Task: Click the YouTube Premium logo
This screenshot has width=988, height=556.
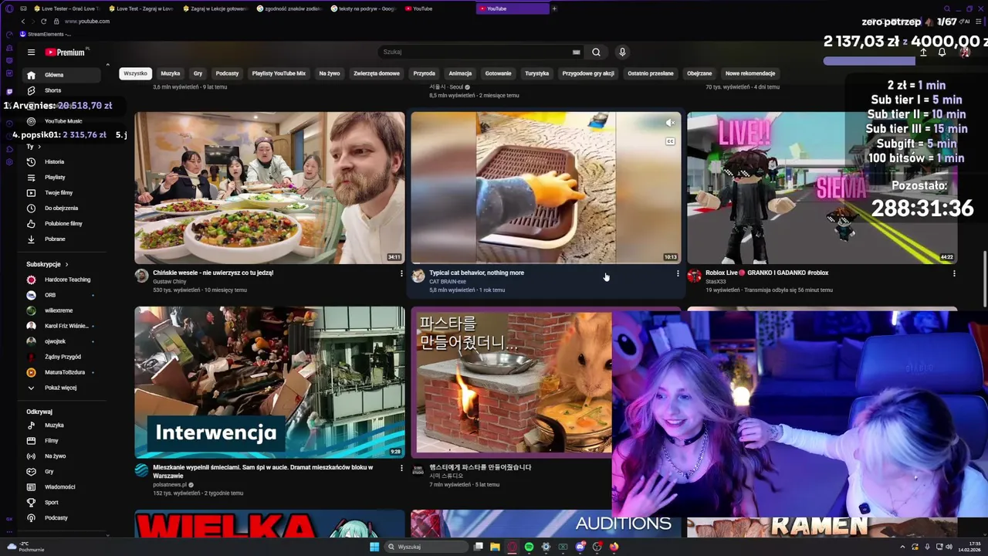Action: pyautogui.click(x=65, y=53)
